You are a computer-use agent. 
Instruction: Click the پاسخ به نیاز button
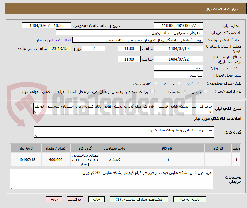coord(190,199)
